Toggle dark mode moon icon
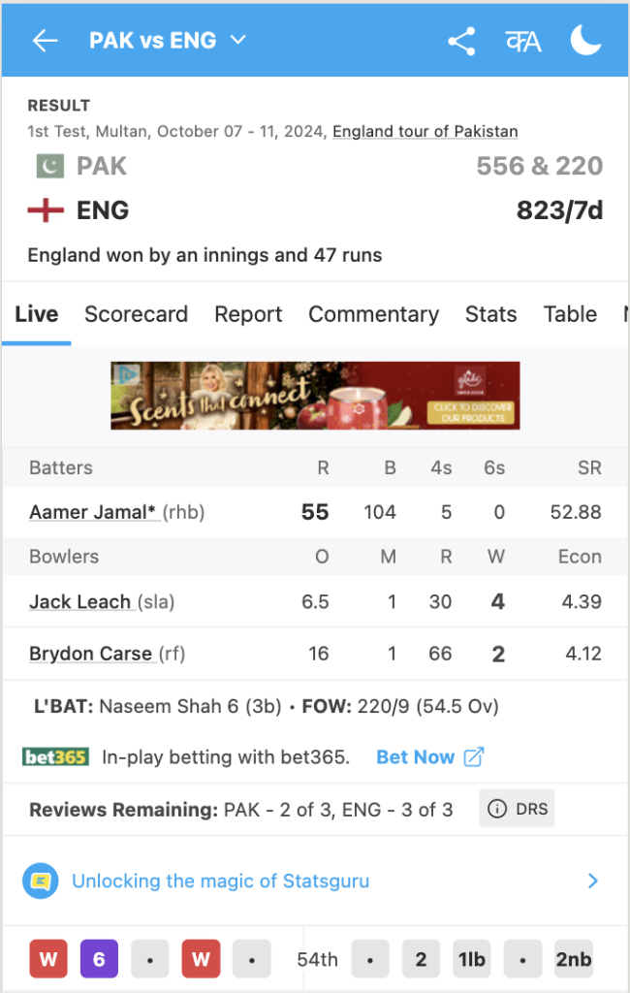This screenshot has width=630, height=993. point(585,41)
